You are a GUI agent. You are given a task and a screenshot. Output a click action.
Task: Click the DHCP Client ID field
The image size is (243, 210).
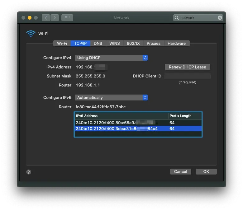click(x=187, y=76)
